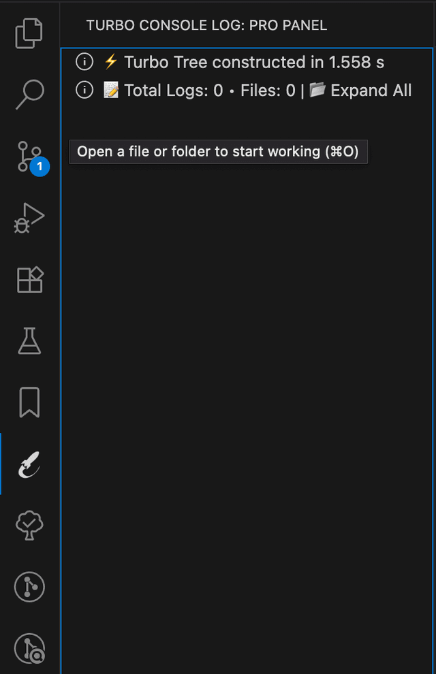Click Expand All in the Pro Panel
The height and width of the screenshot is (674, 436).
click(371, 90)
